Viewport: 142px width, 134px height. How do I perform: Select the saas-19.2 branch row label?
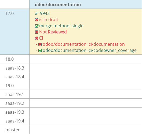tap(15, 104)
